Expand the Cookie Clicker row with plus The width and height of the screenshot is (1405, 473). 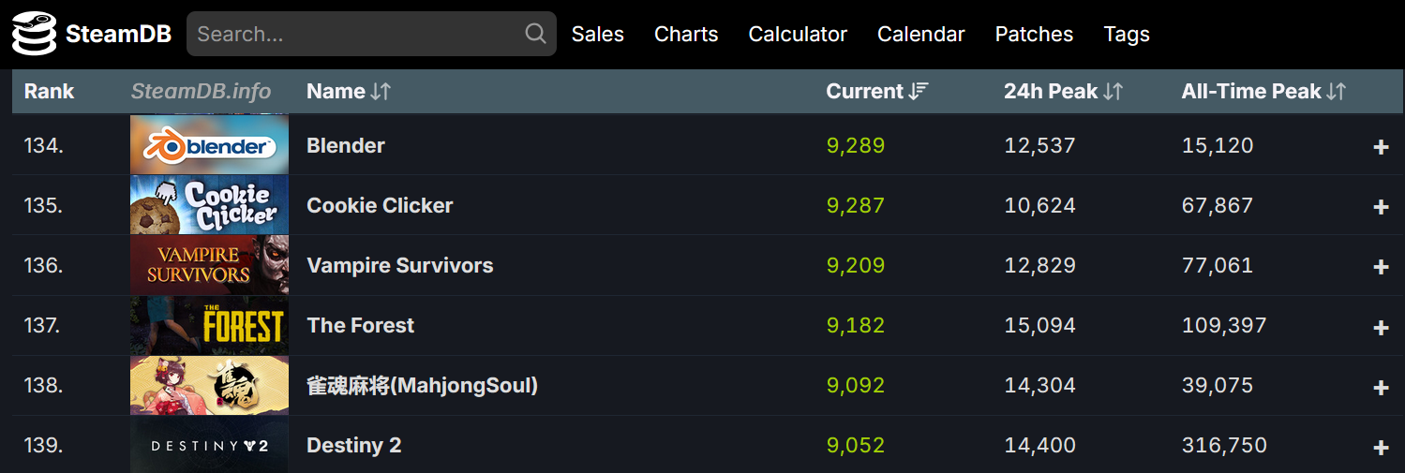coord(1381,207)
